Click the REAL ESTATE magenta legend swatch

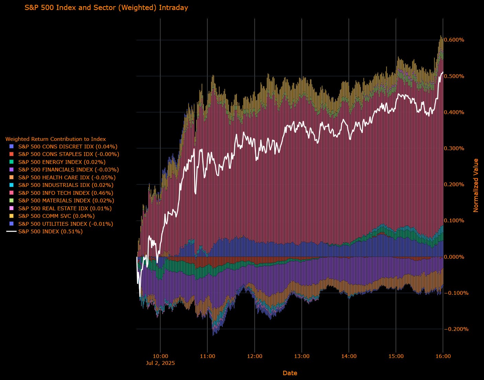click(11, 208)
